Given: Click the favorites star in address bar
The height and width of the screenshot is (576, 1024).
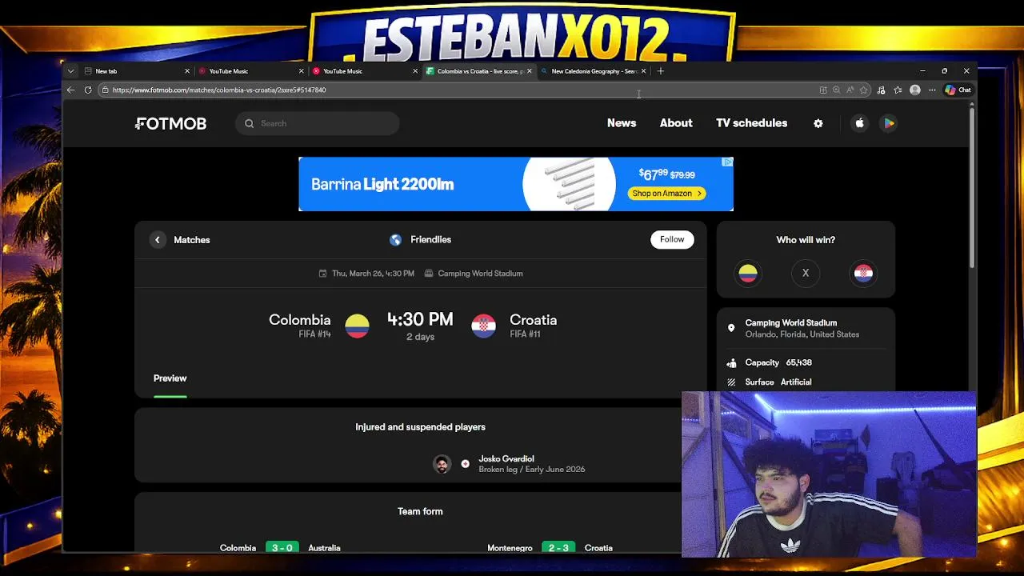Looking at the screenshot, I should tap(864, 90).
